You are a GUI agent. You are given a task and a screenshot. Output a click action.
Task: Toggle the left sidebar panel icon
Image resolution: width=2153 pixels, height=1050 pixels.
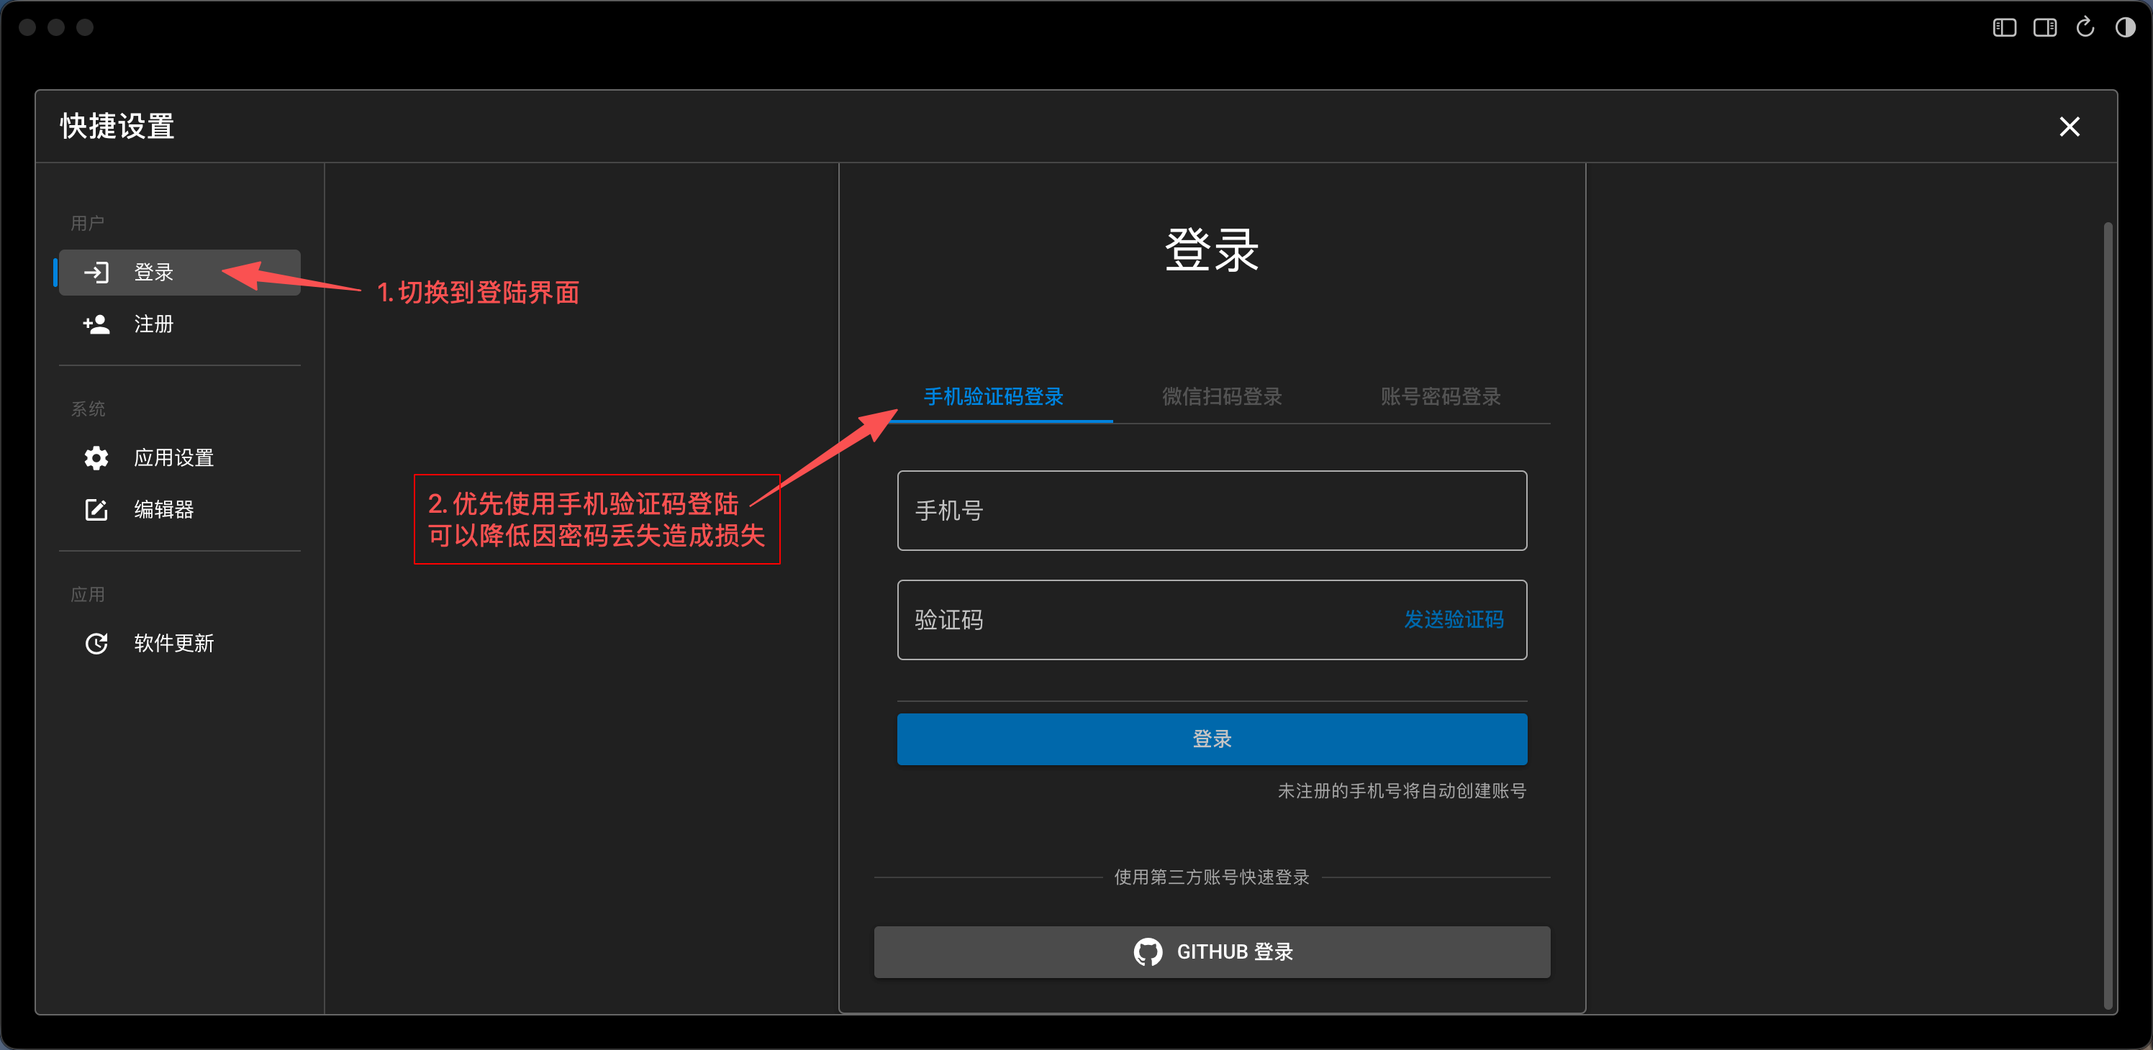[2003, 27]
